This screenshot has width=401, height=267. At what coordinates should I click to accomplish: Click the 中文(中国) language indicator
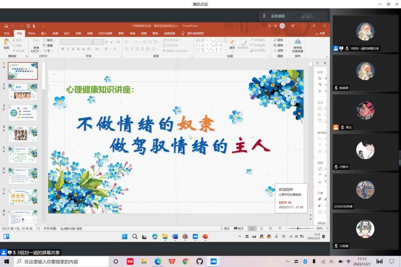click(x=50, y=228)
